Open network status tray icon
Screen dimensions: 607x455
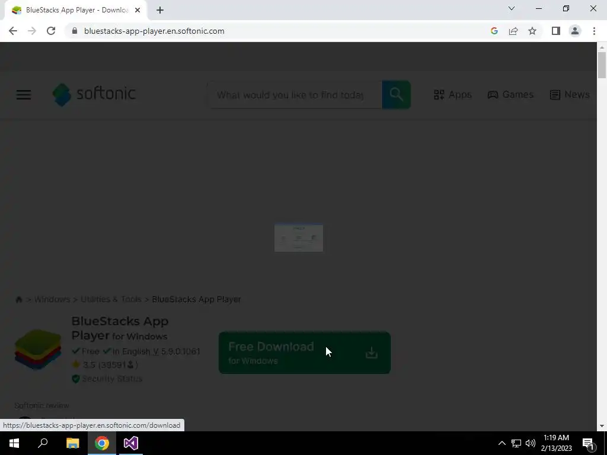[516, 443]
